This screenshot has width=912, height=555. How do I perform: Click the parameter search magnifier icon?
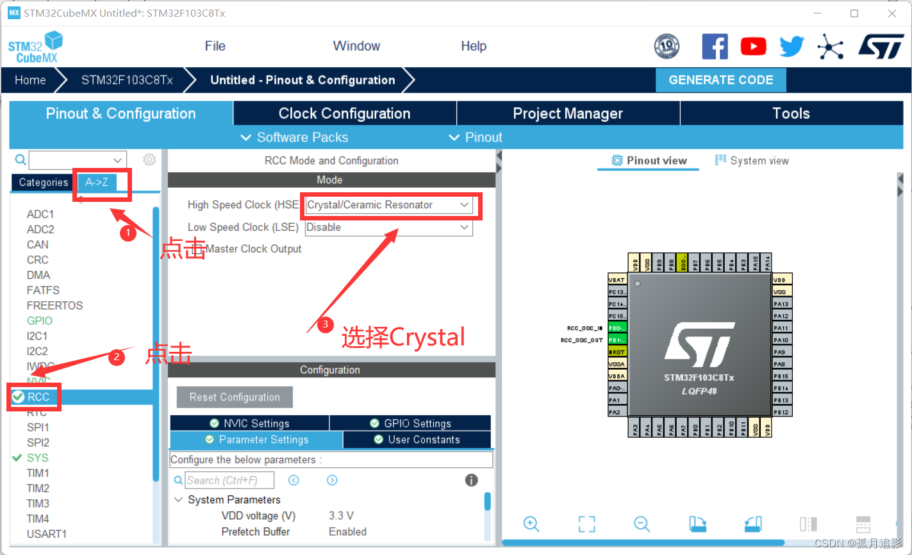[178, 480]
